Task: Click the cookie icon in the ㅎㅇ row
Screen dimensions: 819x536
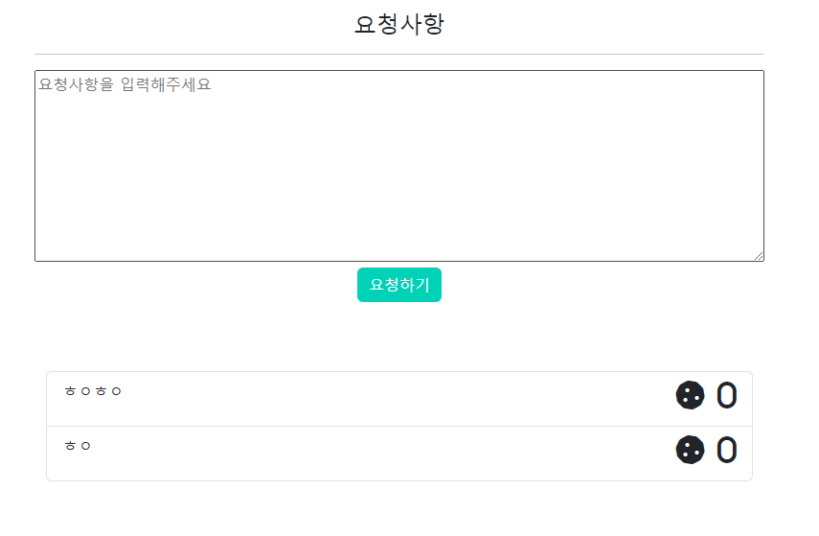Action: coord(690,450)
